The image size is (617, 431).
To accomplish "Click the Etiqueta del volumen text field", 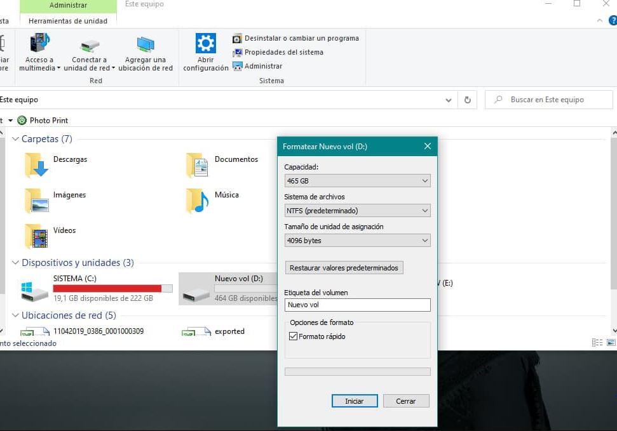I will tap(357, 305).
